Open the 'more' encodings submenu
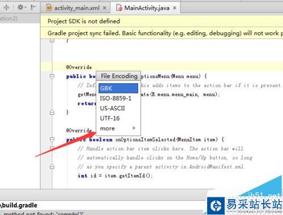The height and width of the screenshot is (215, 283). click(x=118, y=128)
